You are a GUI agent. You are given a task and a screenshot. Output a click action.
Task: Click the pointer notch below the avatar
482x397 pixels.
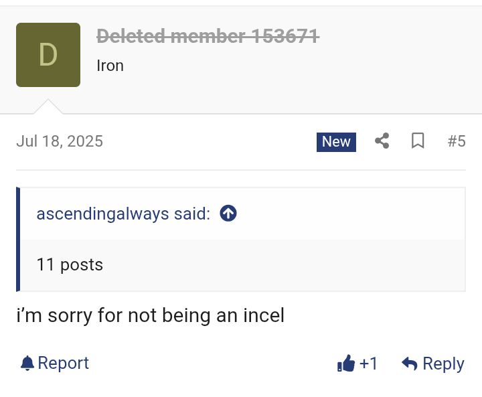(x=48, y=106)
